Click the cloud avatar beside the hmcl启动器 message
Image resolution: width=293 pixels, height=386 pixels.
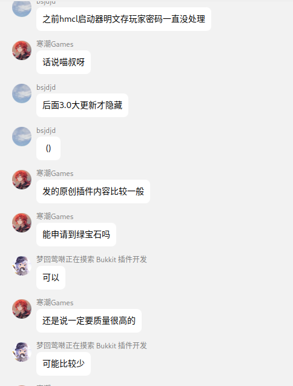pos(22,8)
